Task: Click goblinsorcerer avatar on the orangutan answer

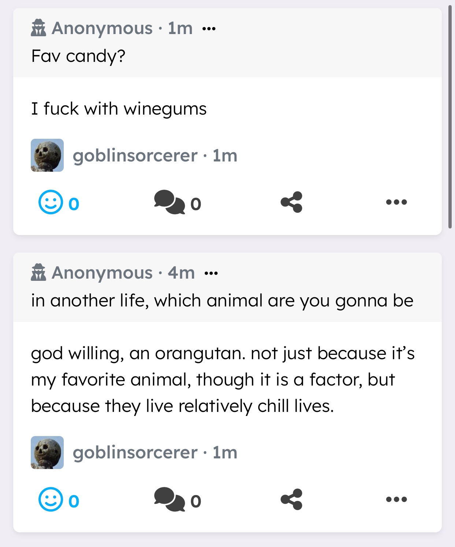Action: click(x=47, y=453)
